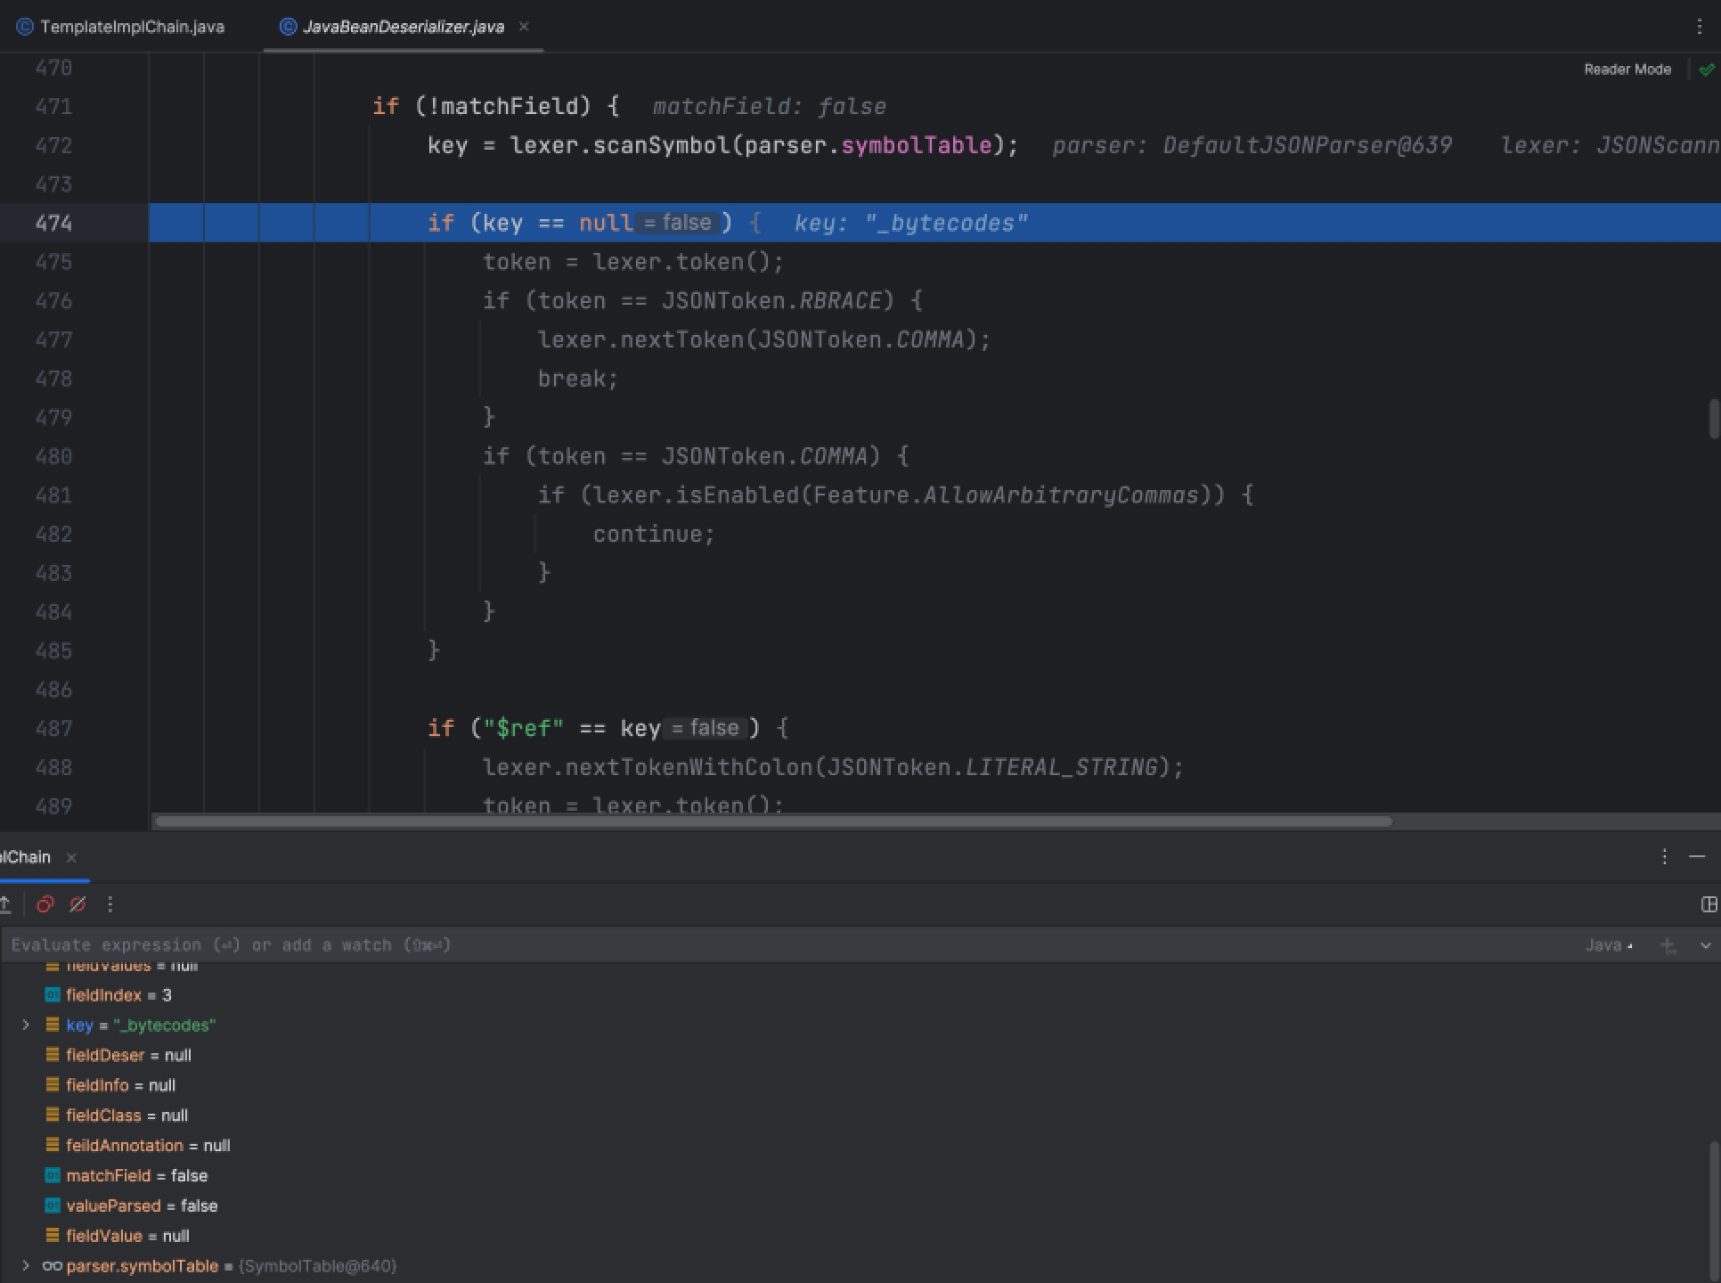Open the editor tabs options menu
The height and width of the screenshot is (1283, 1721).
point(1699,27)
